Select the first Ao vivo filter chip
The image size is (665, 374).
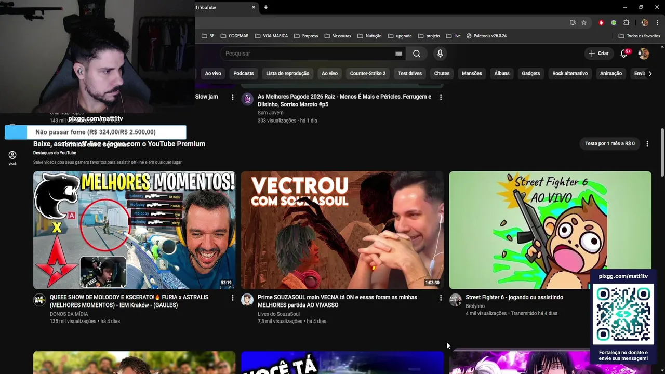(213, 73)
